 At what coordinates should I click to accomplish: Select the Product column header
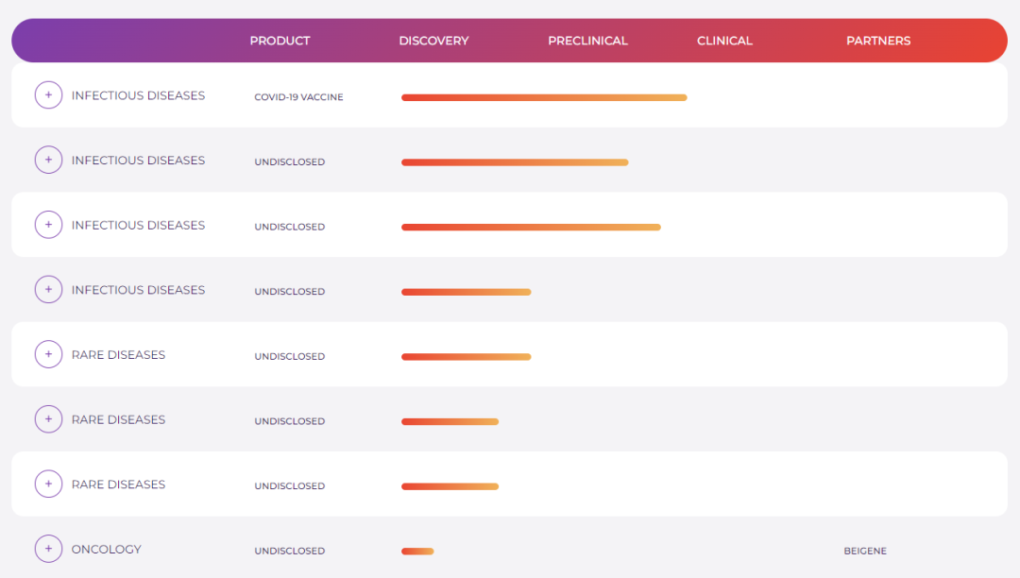click(x=280, y=41)
